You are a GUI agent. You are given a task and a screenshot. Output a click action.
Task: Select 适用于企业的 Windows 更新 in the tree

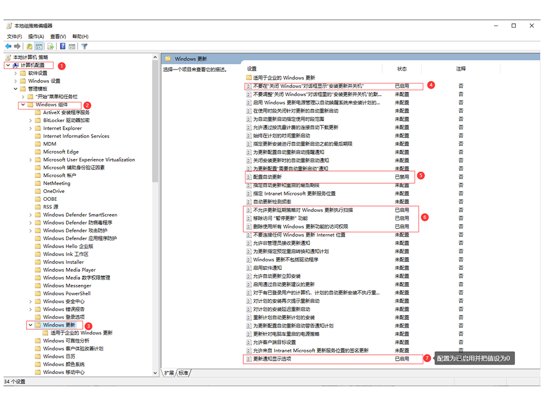(81, 333)
